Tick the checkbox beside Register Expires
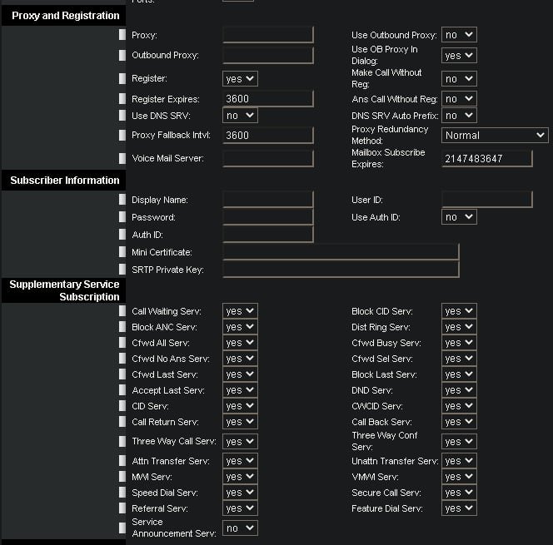Viewport: 553px width, 545px height. pos(122,99)
